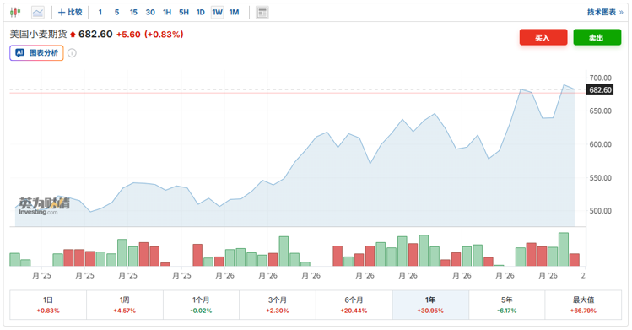The width and height of the screenshot is (632, 330).
Task: Select the 1W interval
Action: coord(217,13)
